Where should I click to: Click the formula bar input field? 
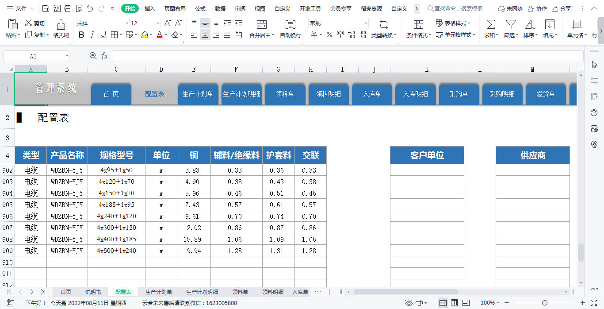(348, 56)
